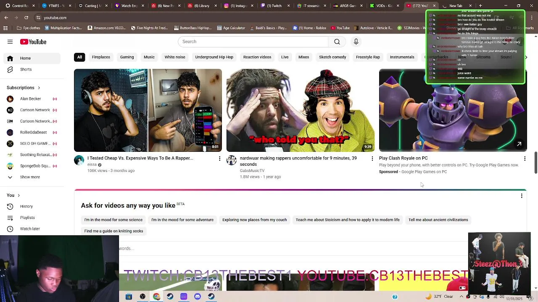Open a new browser tab with plus button
This screenshot has width=538, height=302.
click(x=480, y=6)
